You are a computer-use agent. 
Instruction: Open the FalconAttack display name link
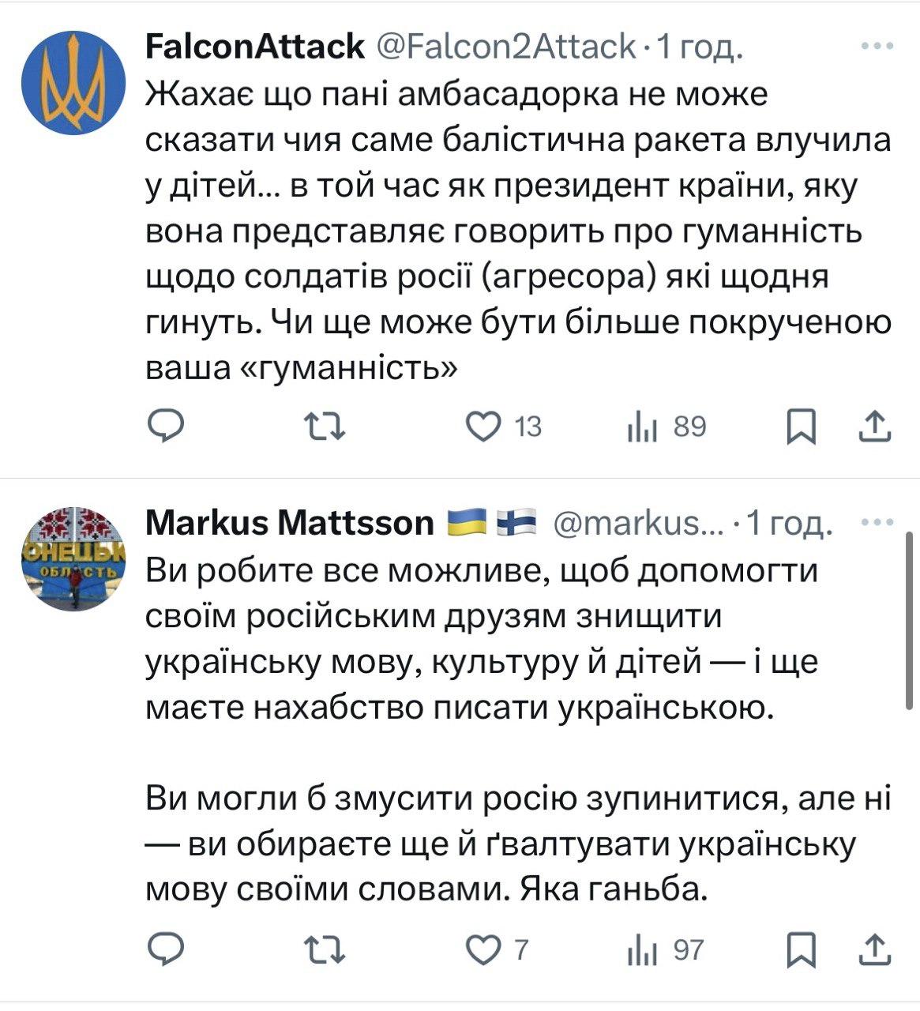(255, 47)
